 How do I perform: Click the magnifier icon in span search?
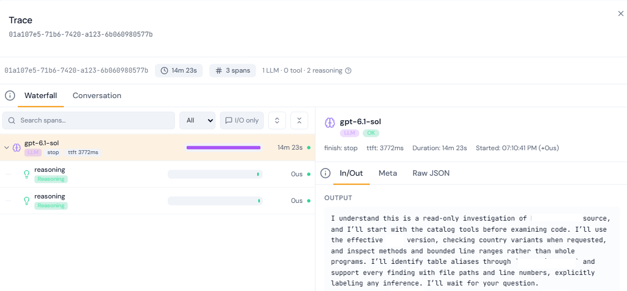coord(12,120)
